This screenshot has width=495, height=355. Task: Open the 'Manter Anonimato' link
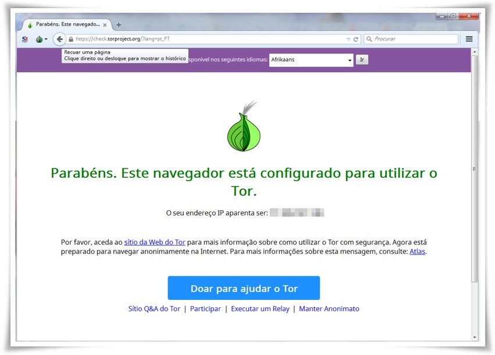click(x=329, y=309)
